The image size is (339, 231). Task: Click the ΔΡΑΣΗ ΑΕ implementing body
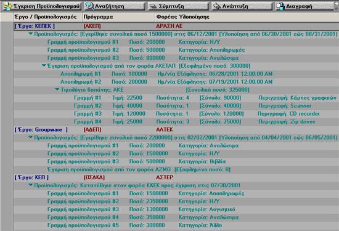(x=169, y=26)
